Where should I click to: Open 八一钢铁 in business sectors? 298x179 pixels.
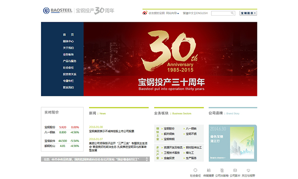point(191,128)
